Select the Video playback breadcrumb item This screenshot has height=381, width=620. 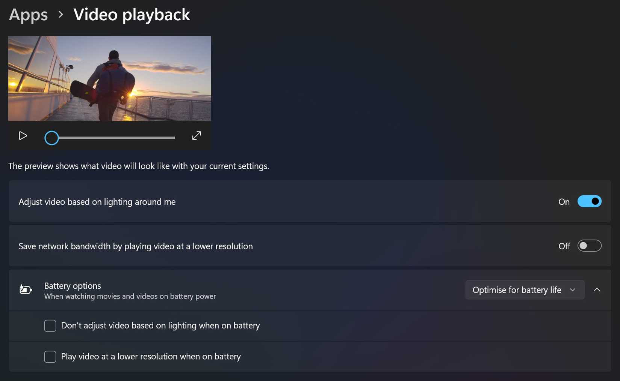(x=132, y=15)
